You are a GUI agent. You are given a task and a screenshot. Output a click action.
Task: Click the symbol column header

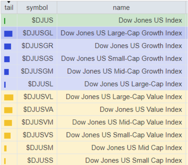pyautogui.click(x=37, y=8)
